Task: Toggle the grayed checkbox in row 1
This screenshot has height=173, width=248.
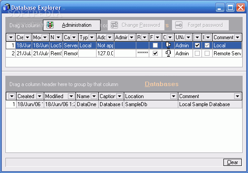Action: pos(207,45)
